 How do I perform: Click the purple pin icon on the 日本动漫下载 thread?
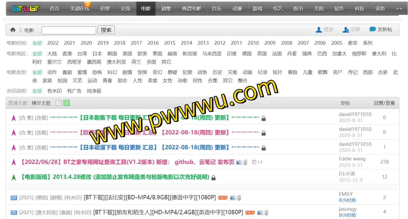click(x=14, y=148)
